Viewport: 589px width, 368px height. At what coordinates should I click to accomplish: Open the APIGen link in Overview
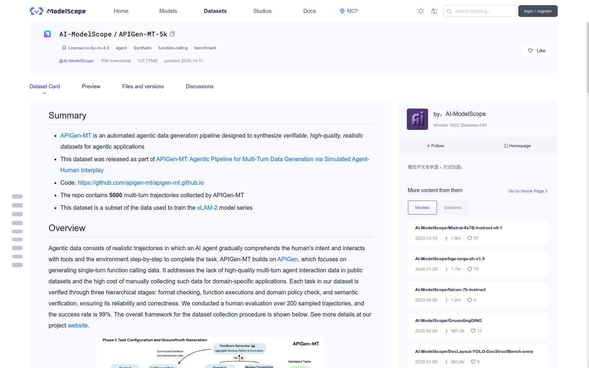coord(288,259)
